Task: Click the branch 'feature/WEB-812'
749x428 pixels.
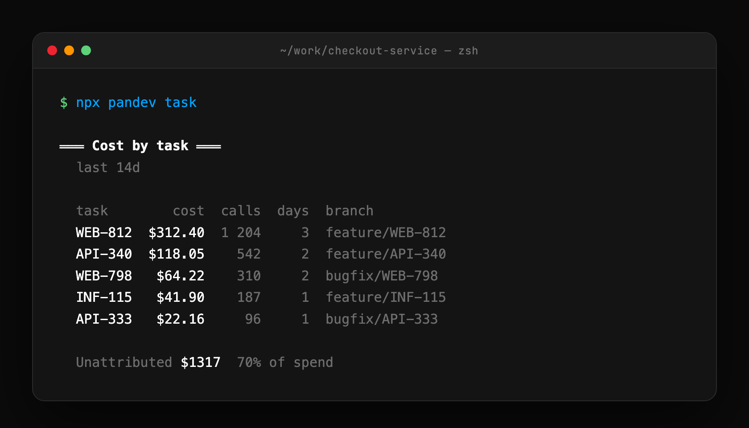Action: click(386, 233)
